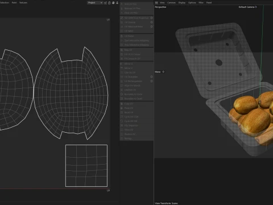
Task: Open Set UVW from Projection gear settings
Action: [151, 18]
